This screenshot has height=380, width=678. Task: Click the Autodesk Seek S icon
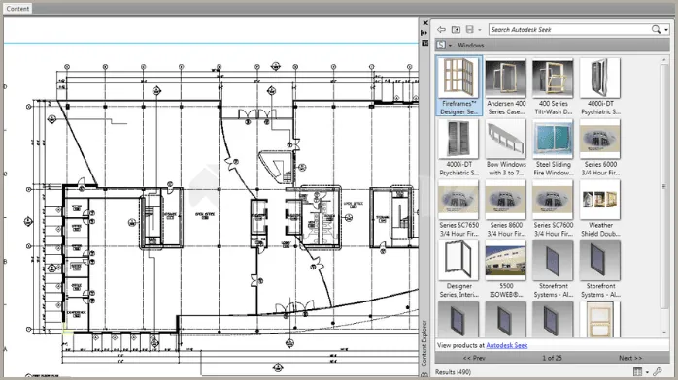coord(441,45)
